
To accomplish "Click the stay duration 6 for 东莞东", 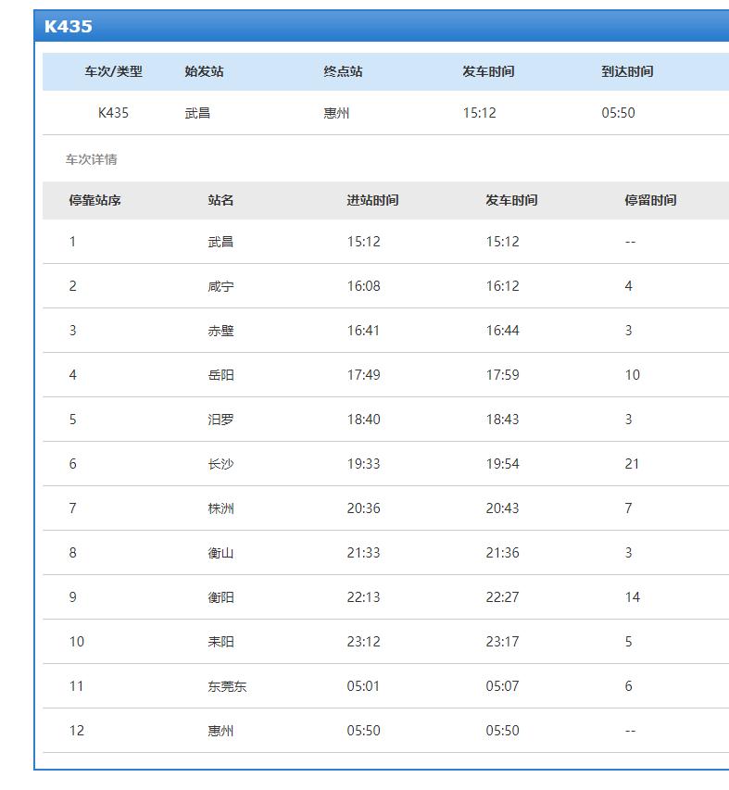I will tap(628, 686).
